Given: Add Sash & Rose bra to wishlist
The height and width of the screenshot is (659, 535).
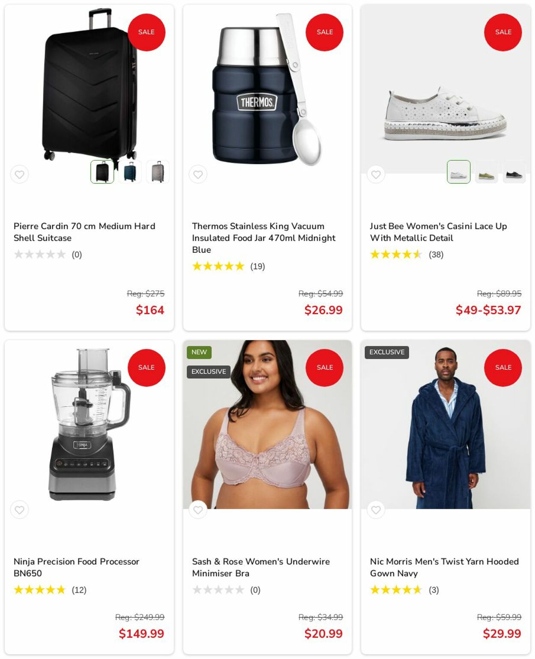Looking at the screenshot, I should (198, 509).
